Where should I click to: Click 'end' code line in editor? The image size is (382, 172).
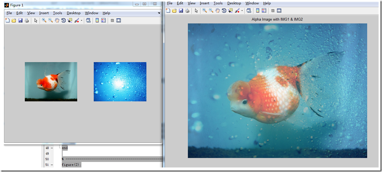click(65, 148)
